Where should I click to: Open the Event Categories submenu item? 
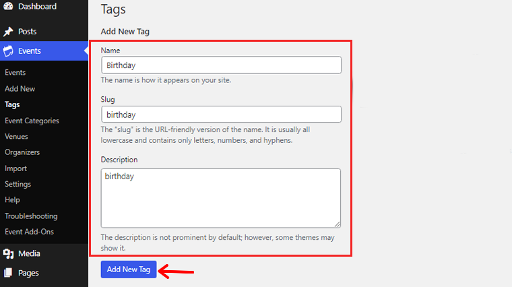(32, 121)
